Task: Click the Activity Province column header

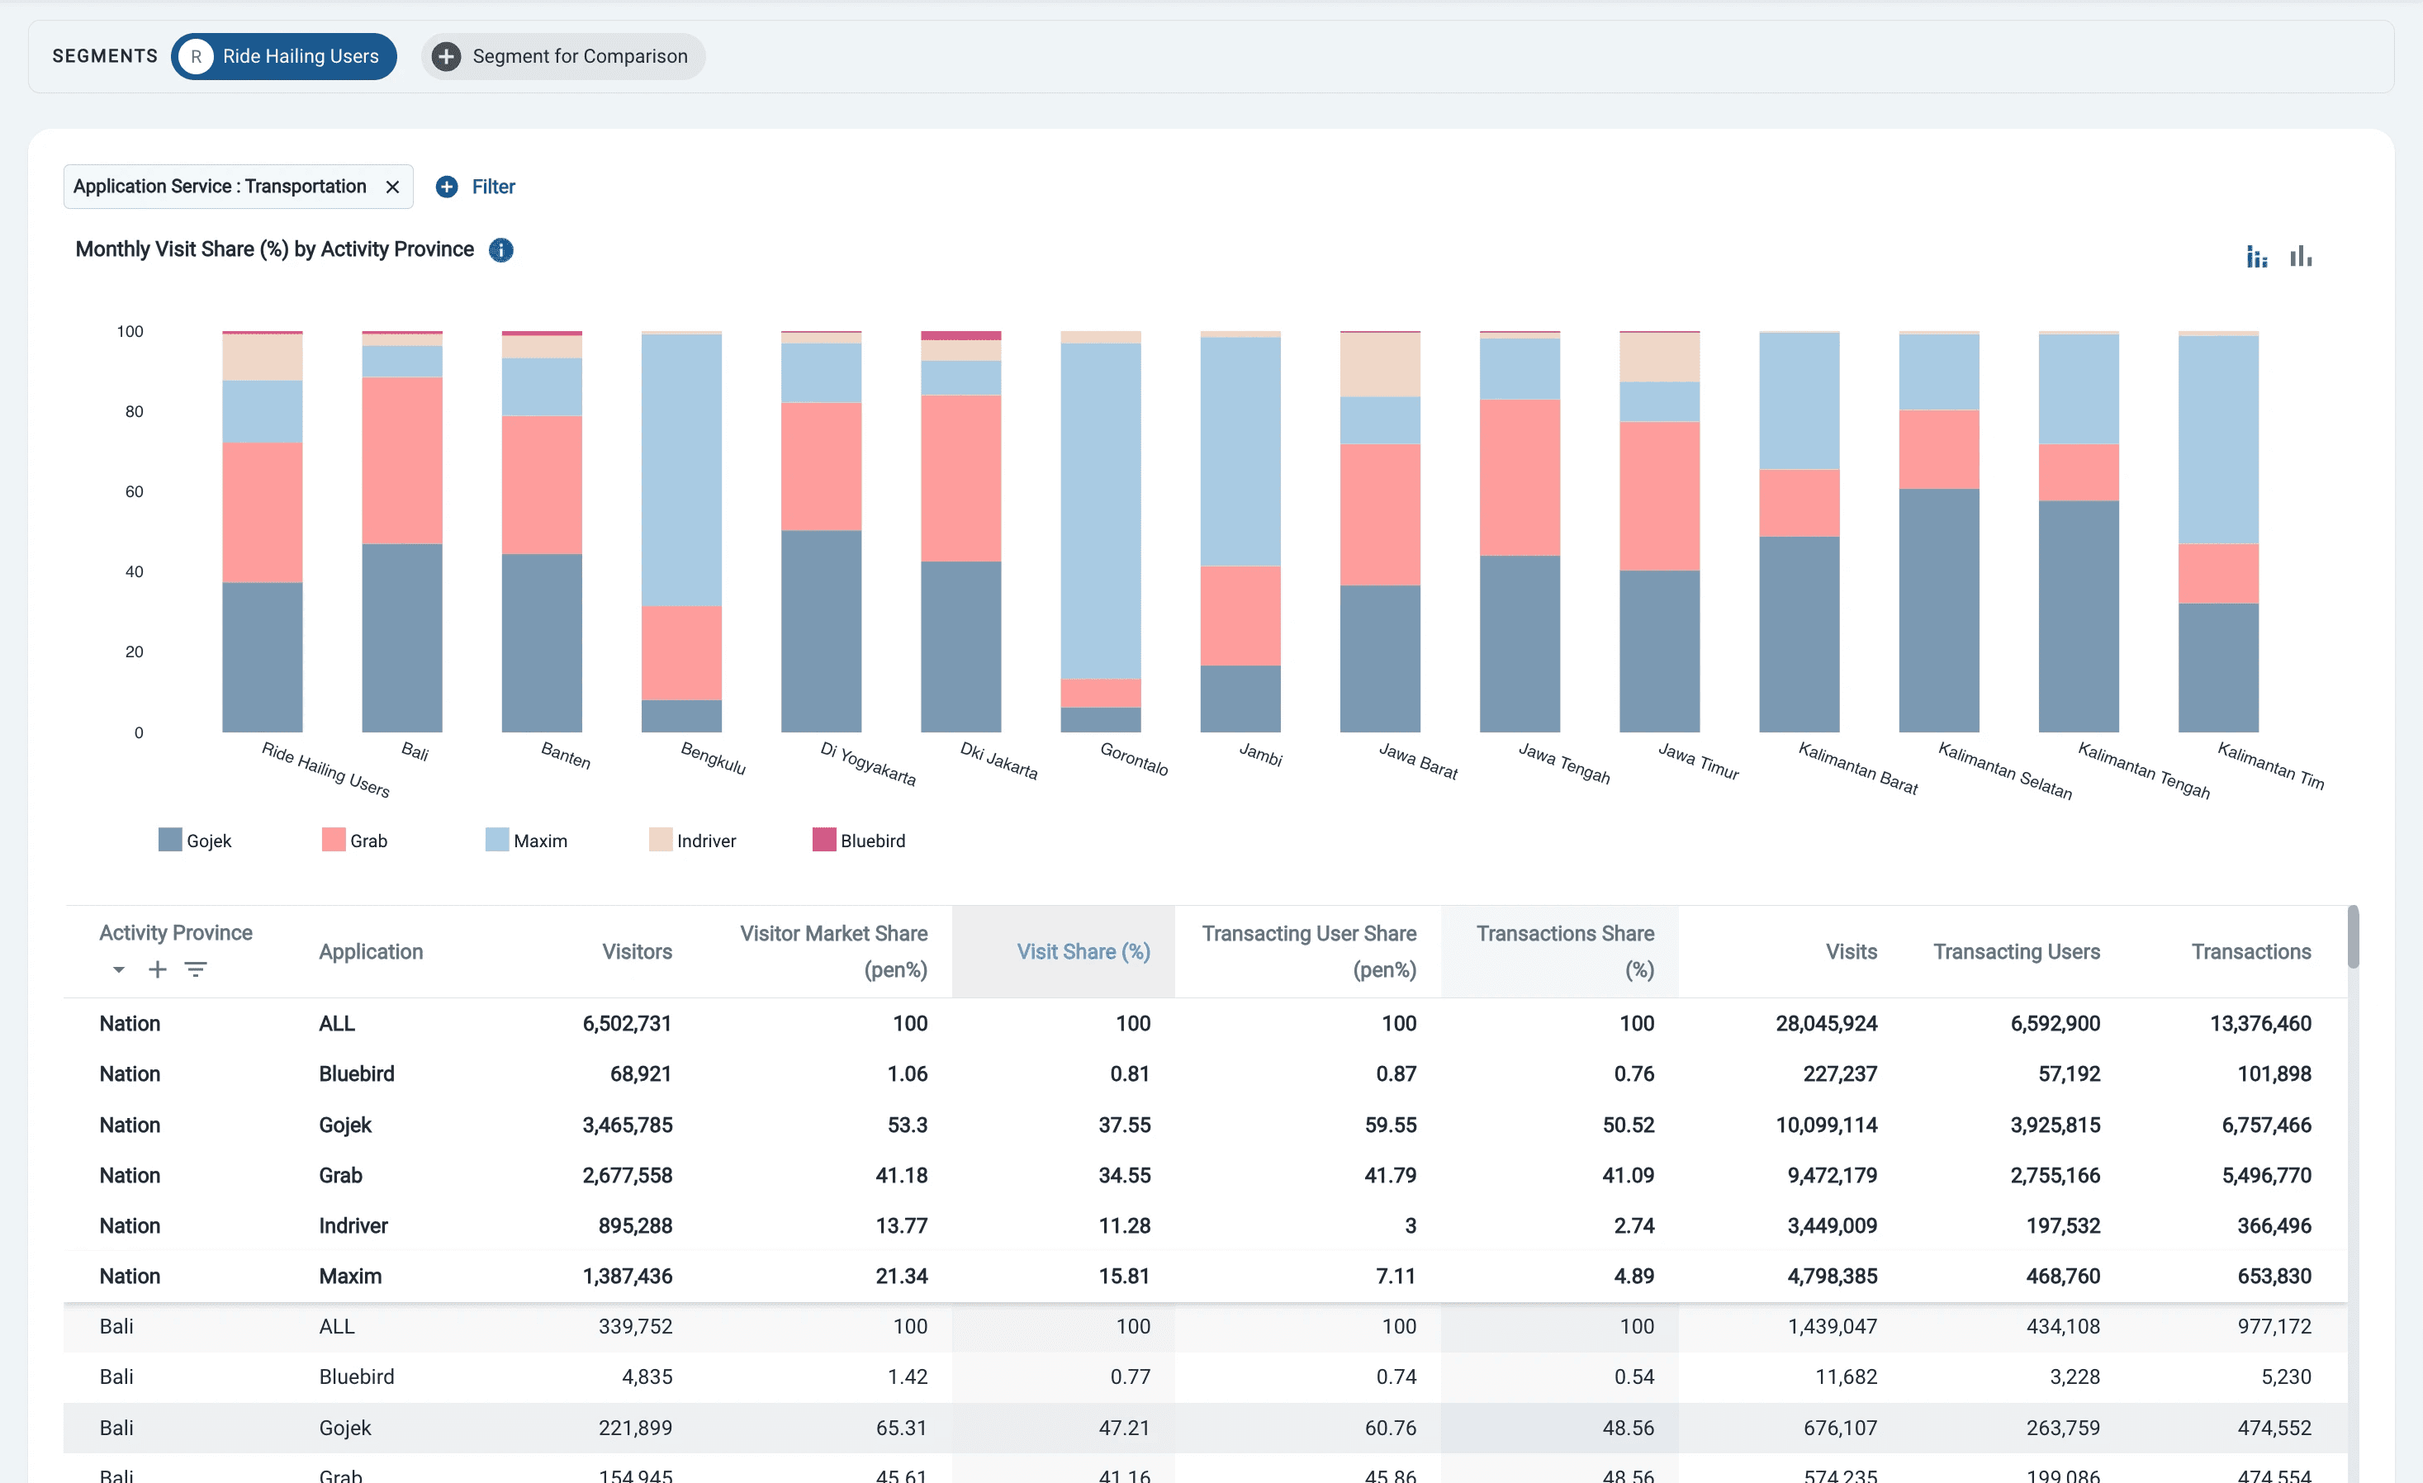Action: coord(176,932)
